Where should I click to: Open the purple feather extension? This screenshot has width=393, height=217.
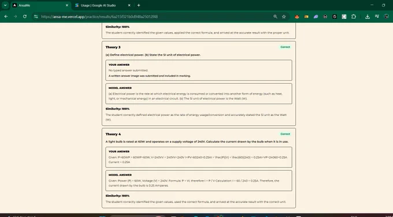316,17
